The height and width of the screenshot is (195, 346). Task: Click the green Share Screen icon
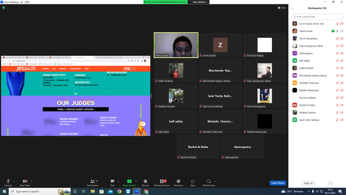(129, 181)
